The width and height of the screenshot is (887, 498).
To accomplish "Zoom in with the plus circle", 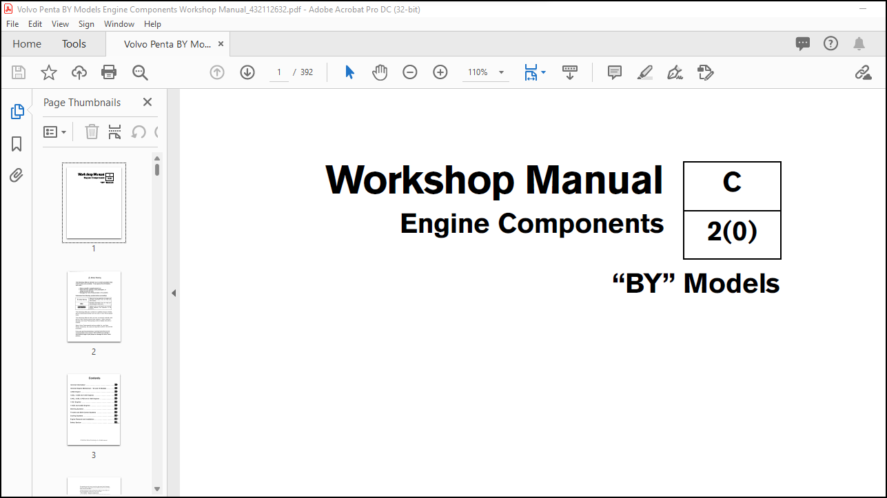I will [x=440, y=72].
